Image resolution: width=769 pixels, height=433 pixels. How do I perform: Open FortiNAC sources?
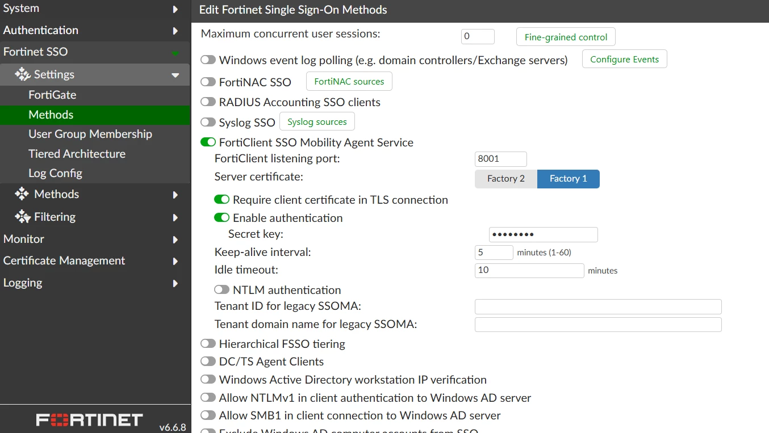click(349, 81)
